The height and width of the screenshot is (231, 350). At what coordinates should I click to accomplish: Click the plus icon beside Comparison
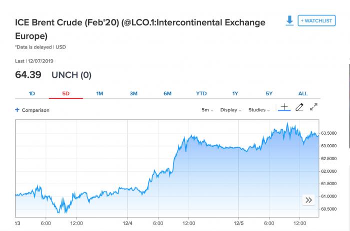(17, 110)
